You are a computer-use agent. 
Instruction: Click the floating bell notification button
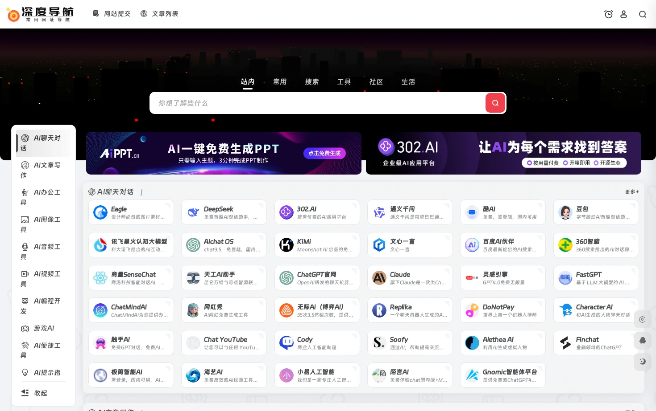tap(643, 341)
